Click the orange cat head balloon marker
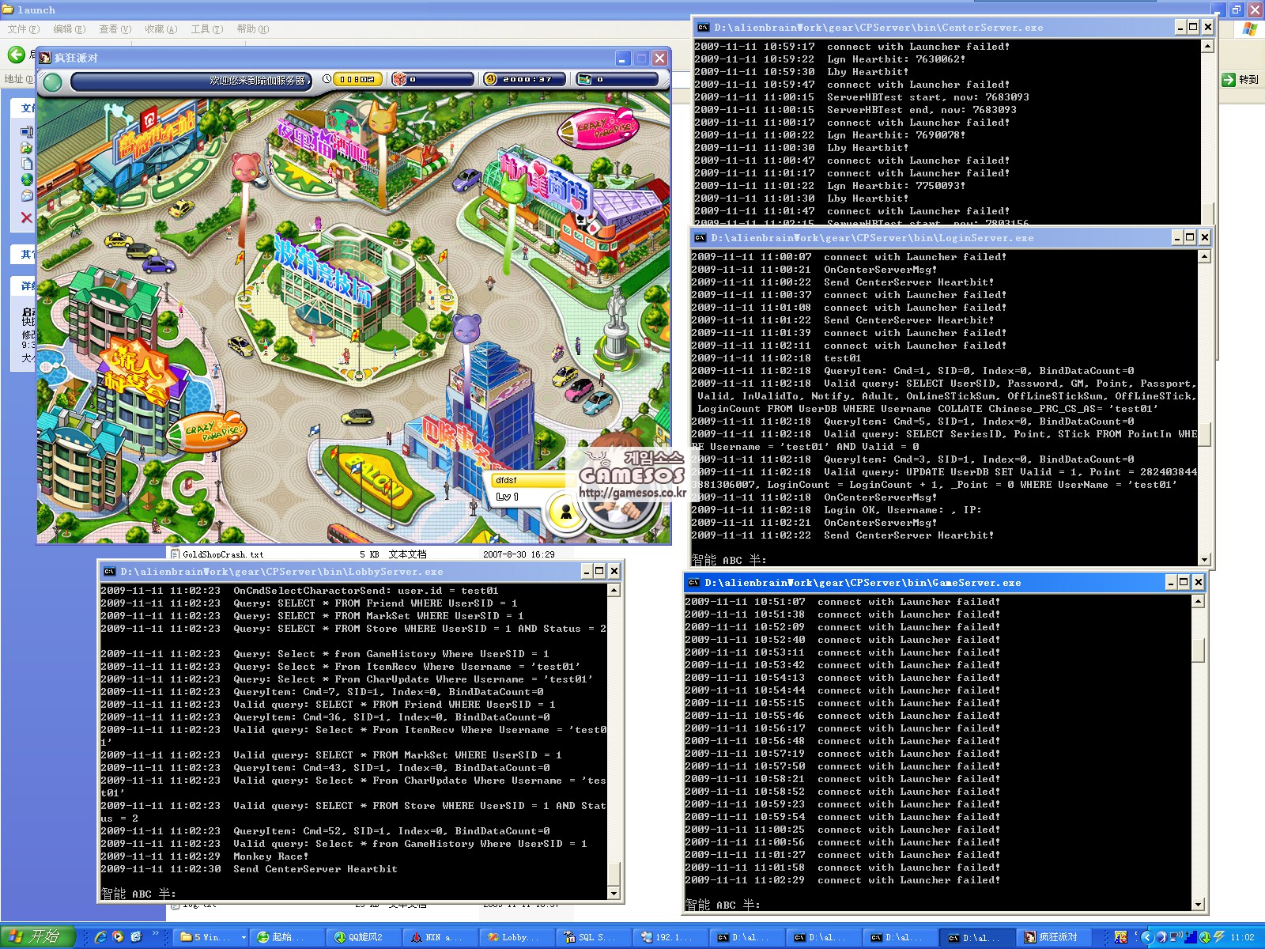 (383, 118)
